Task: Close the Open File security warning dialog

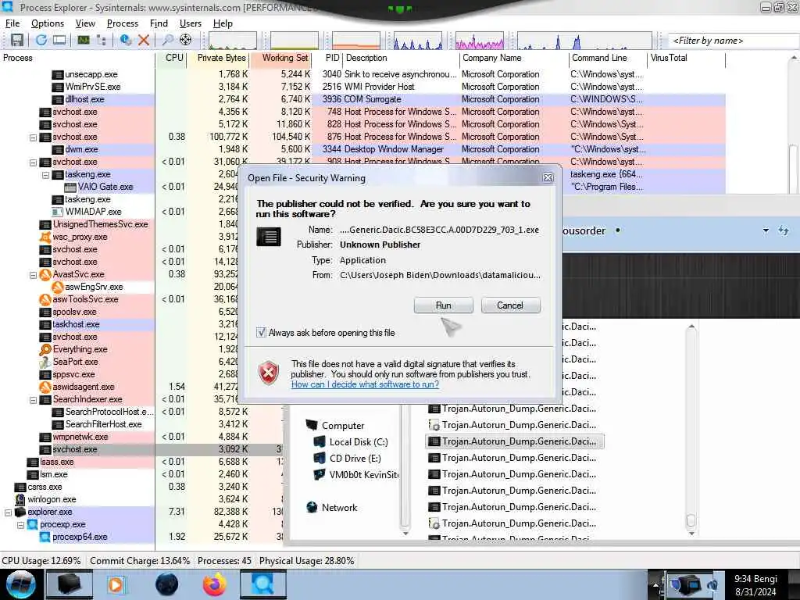Action: click(548, 177)
